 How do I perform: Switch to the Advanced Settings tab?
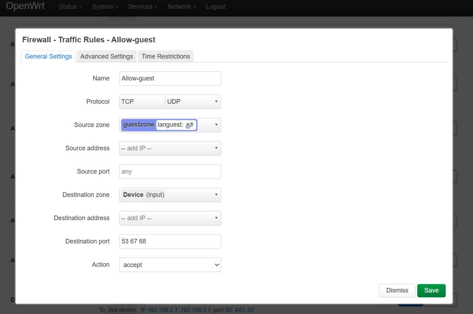pos(106,56)
